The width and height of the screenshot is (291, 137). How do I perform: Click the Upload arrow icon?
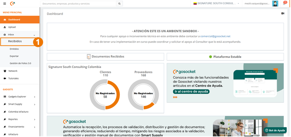point(5,27)
